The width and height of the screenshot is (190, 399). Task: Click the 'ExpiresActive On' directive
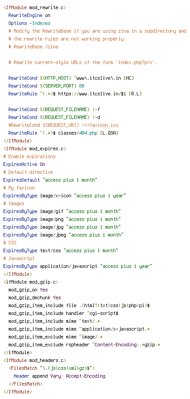(x=24, y=164)
